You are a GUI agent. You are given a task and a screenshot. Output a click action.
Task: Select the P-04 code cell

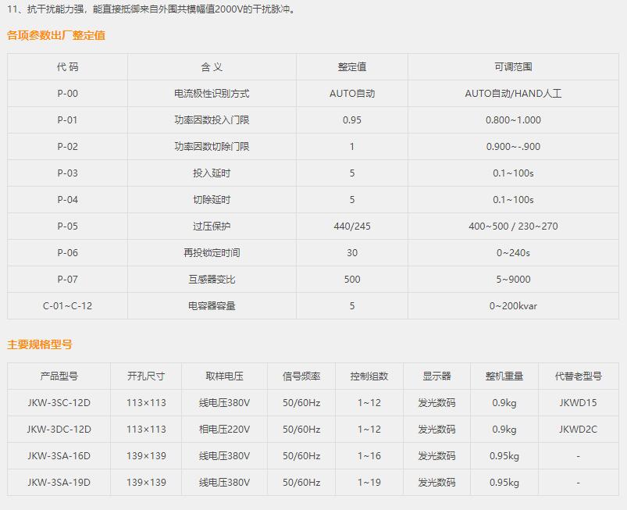click(68, 200)
